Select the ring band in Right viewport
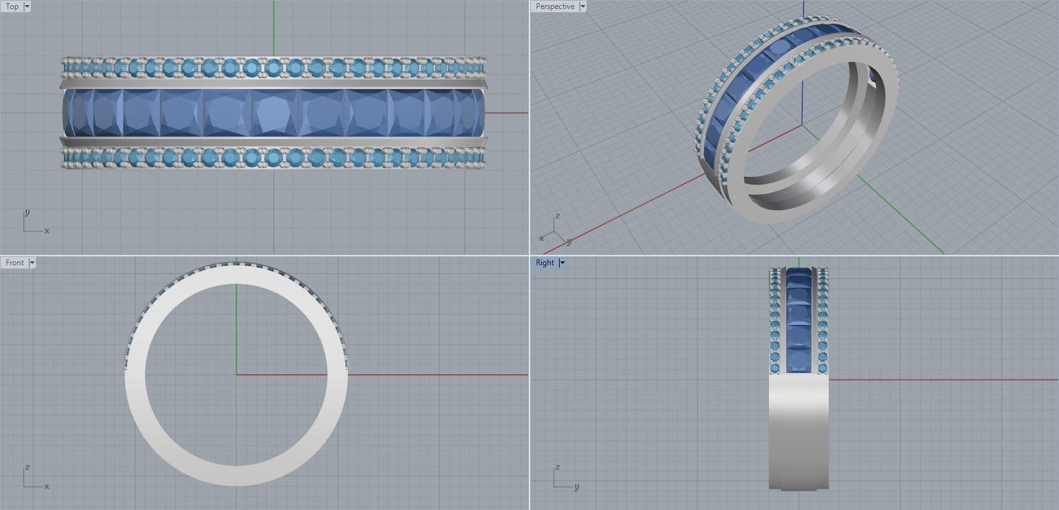 click(x=799, y=432)
